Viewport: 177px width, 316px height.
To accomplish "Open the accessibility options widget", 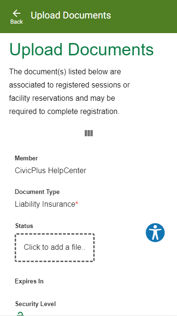I will pos(155,233).
